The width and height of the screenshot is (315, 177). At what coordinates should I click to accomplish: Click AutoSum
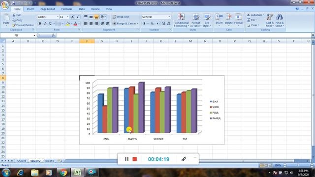(255, 15)
